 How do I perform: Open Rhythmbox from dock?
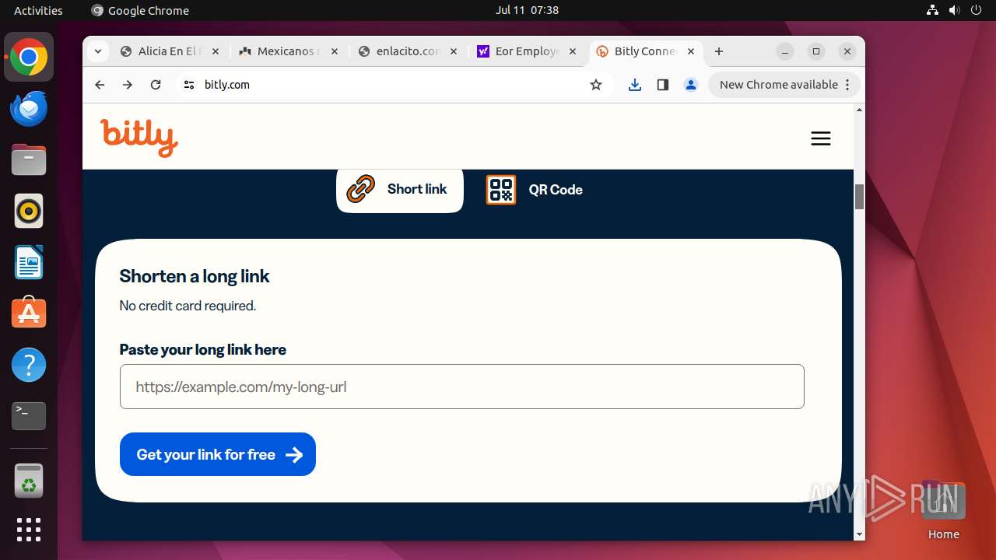tap(29, 211)
